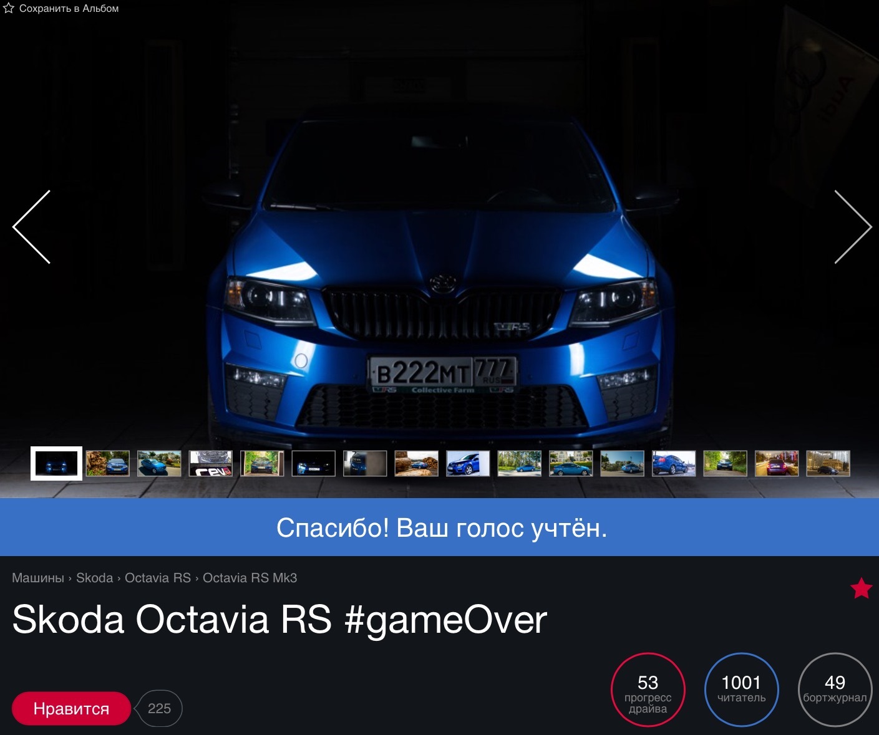Open twelfth thumbnail, car under blue sky
Image resolution: width=879 pixels, height=735 pixels.
[622, 463]
